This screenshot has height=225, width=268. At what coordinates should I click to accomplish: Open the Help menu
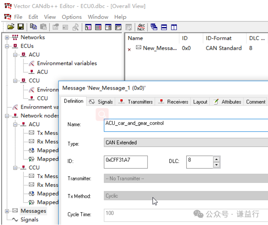120,17
